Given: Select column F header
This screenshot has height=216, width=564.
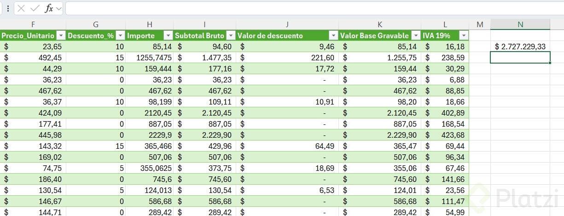Looking at the screenshot, I should coord(33,24).
